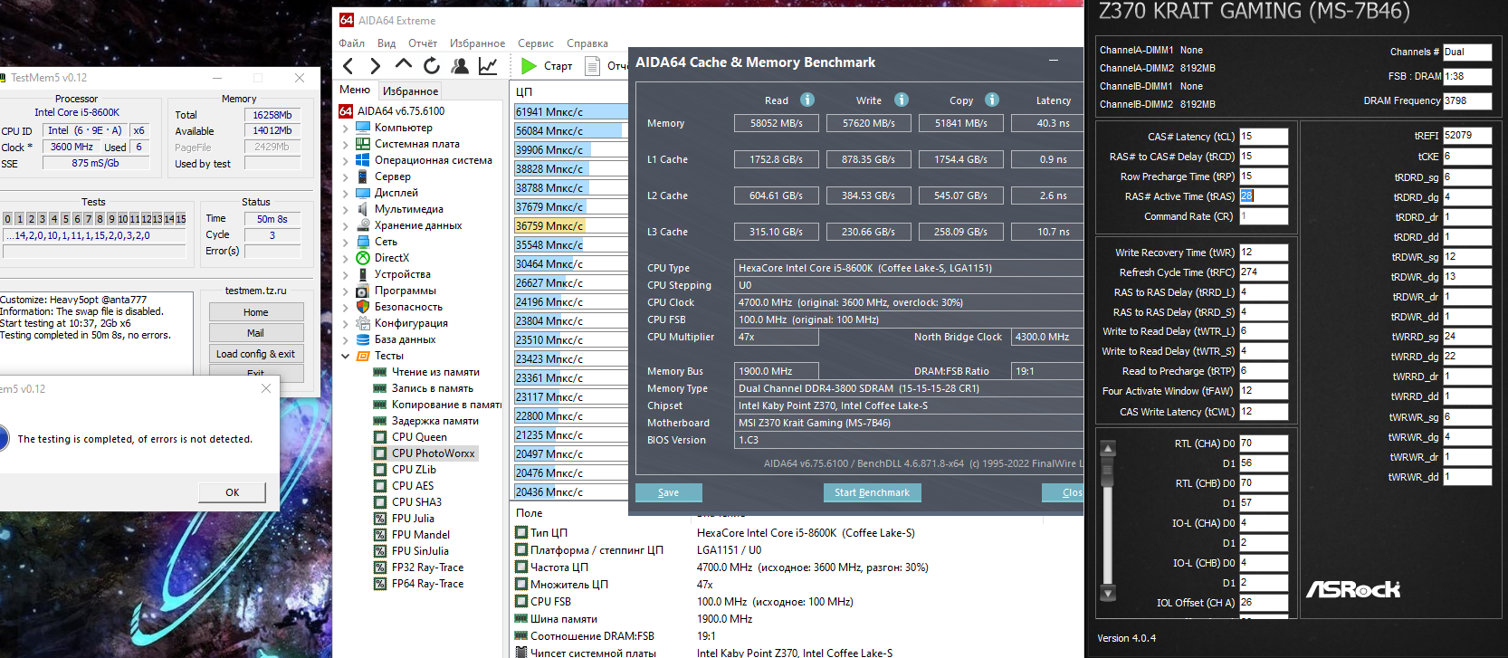Image resolution: width=1508 pixels, height=658 pixels.
Task: Select the Сервер icon in the tree
Action: click(x=363, y=176)
